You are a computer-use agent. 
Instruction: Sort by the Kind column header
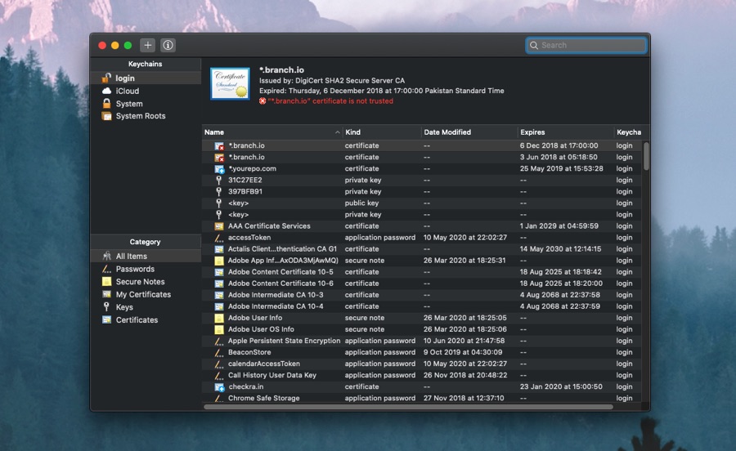[x=382, y=132]
